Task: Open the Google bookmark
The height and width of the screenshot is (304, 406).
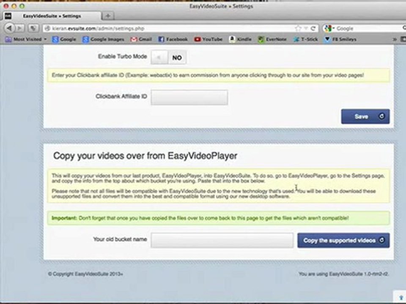Action: 64,39
